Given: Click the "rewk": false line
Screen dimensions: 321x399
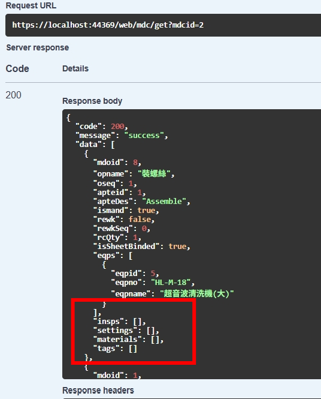Looking at the screenshot, I should [124, 220].
